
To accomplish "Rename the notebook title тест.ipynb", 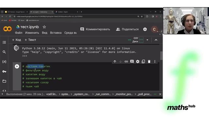I will click(x=30, y=27).
